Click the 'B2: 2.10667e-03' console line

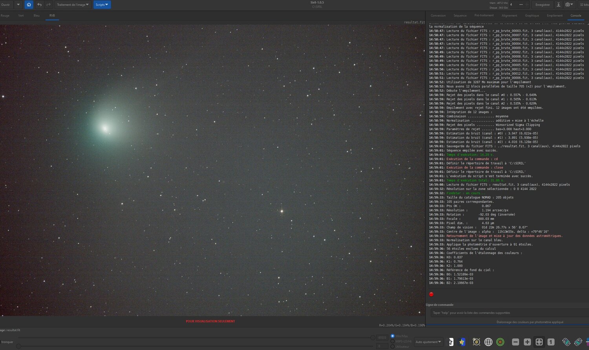coord(451,283)
